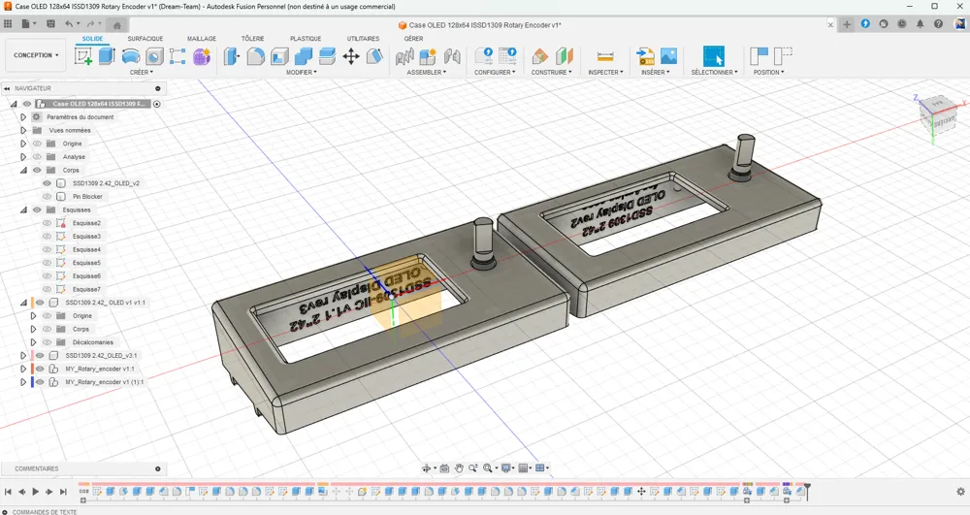Open the data panel grid icon
The height and width of the screenshot is (515, 970).
8,24
